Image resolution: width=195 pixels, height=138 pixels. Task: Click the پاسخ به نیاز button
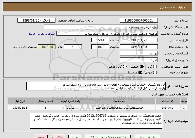147,136
